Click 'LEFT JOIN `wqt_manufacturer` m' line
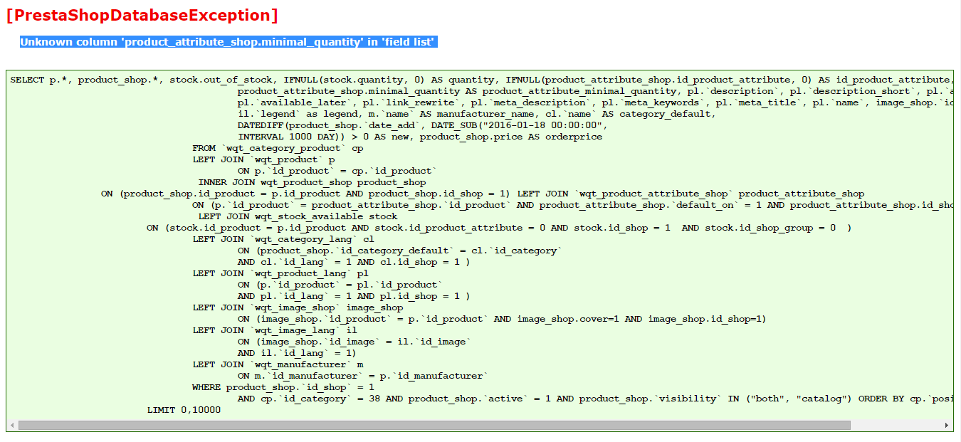Viewport: 961px width, 442px height. (278, 364)
